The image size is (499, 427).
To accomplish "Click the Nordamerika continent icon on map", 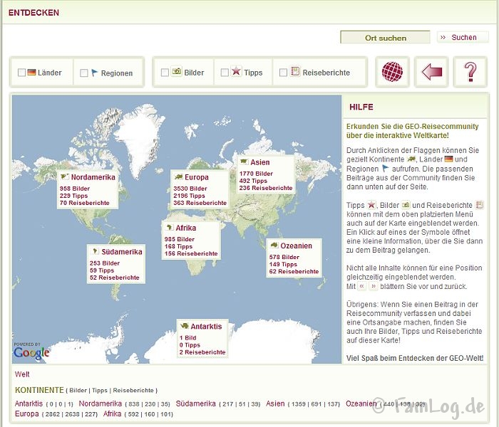I will tap(65, 176).
